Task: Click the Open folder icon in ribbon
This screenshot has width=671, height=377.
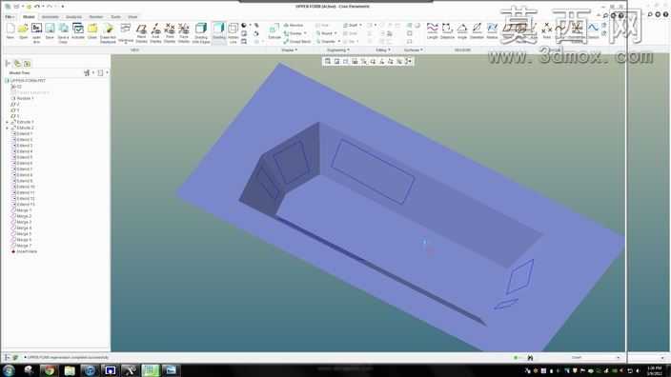Action: (23, 30)
